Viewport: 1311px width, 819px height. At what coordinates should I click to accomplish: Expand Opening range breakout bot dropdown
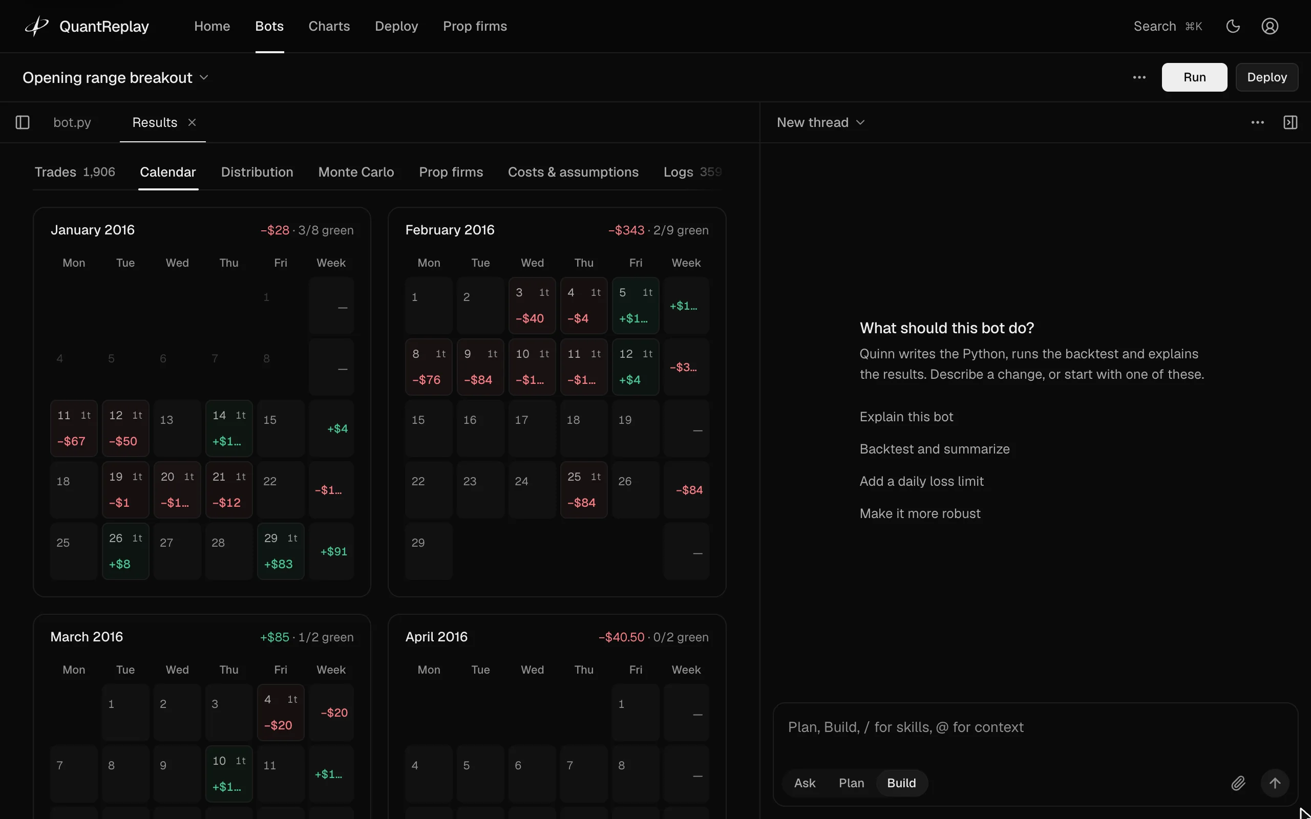pyautogui.click(x=115, y=77)
